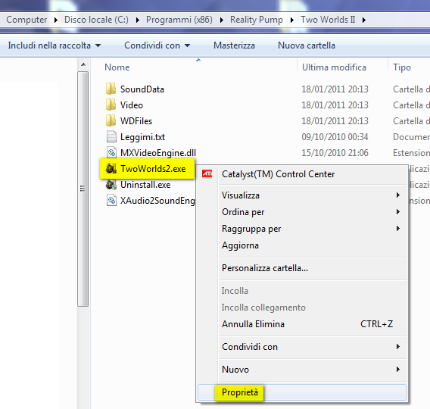Select the WDFiles folder name
430x409 pixels.
click(136, 121)
